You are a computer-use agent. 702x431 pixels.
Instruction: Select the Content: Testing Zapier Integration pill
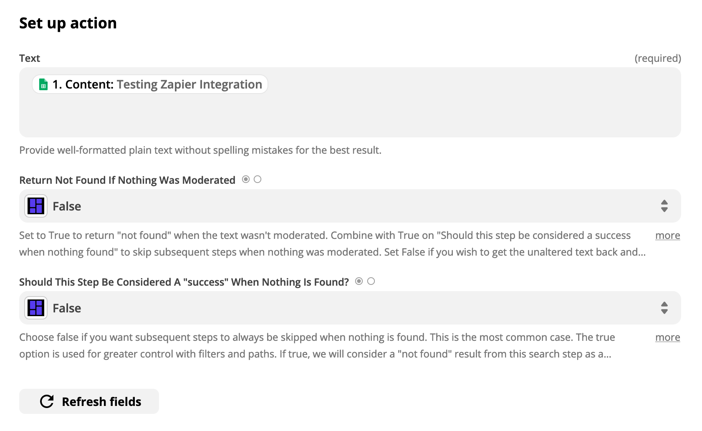pyautogui.click(x=150, y=84)
